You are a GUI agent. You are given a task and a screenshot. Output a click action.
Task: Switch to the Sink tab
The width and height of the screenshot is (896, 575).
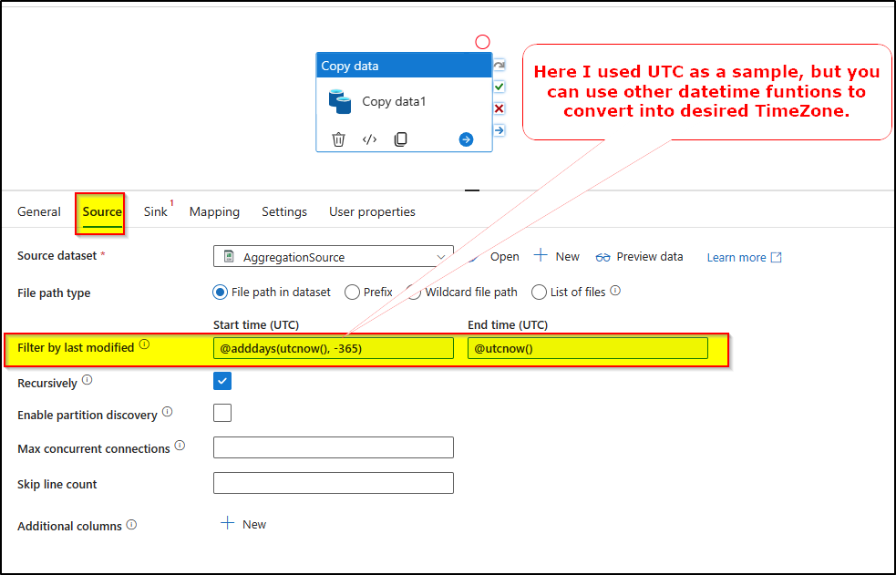153,211
